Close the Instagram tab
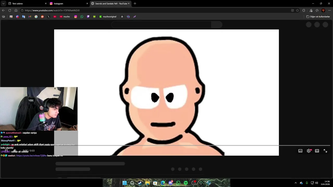 (x=87, y=4)
